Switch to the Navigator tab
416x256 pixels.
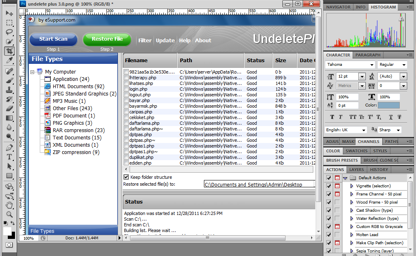tap(338, 7)
